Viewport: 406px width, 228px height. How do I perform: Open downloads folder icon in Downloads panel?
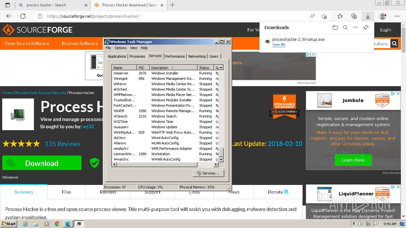(335, 28)
